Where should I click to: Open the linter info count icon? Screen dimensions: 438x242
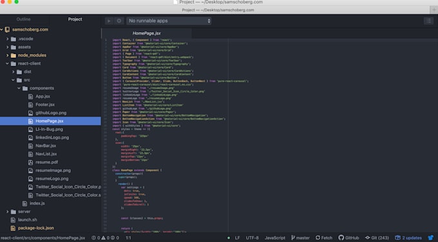[x=113, y=238]
